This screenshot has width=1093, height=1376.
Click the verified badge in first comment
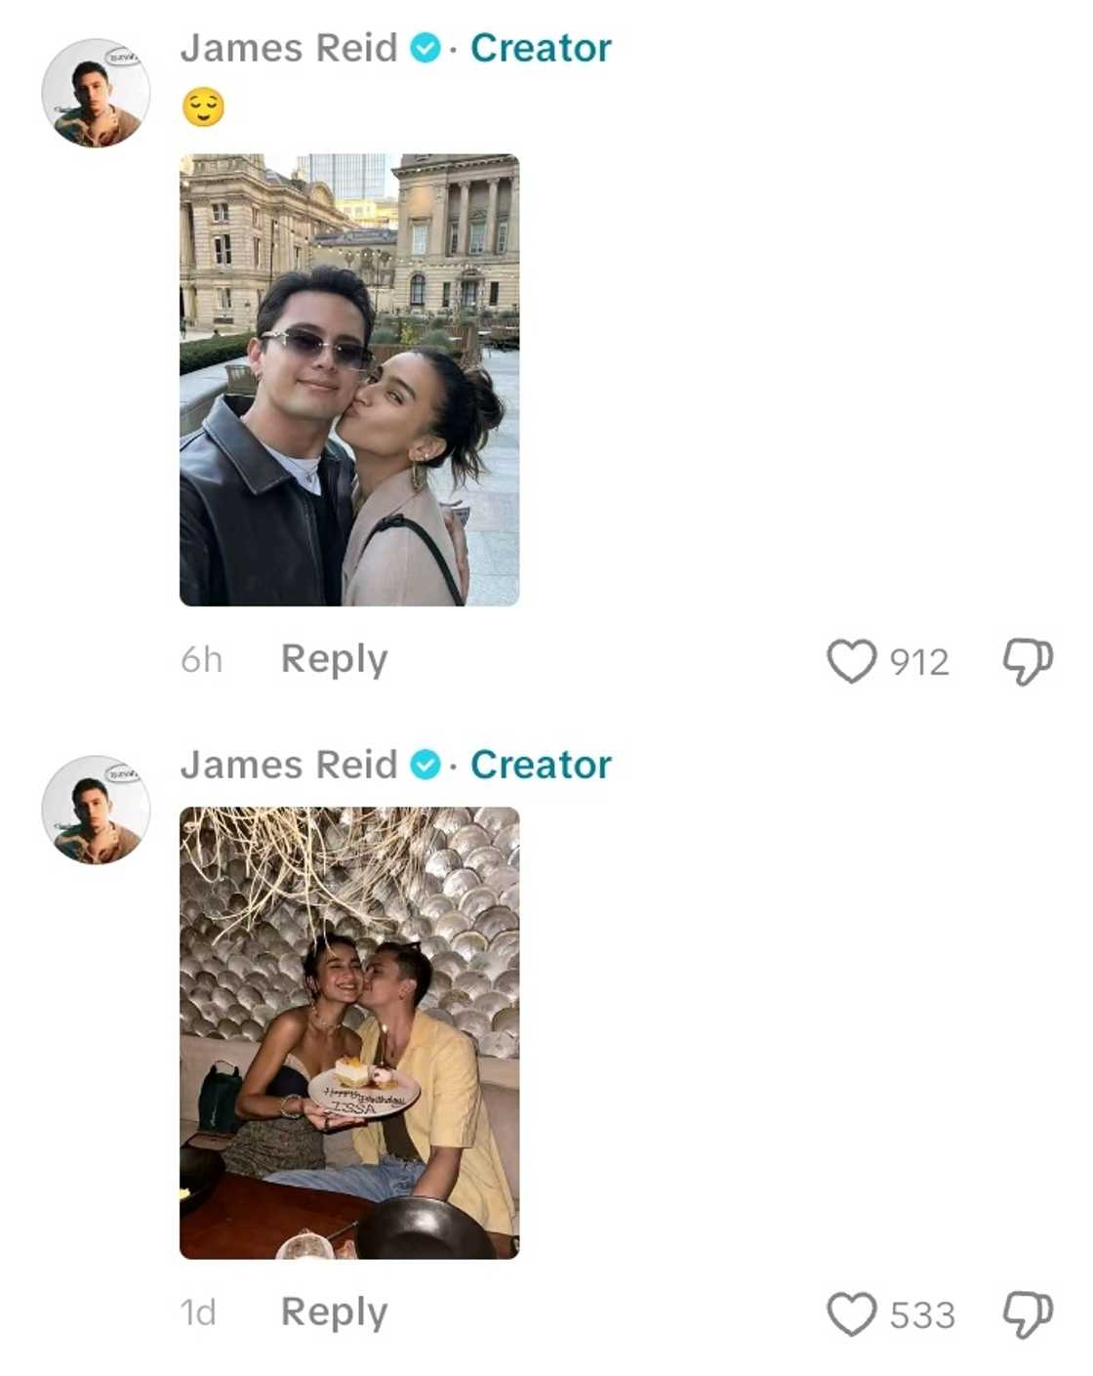pyautogui.click(x=425, y=48)
